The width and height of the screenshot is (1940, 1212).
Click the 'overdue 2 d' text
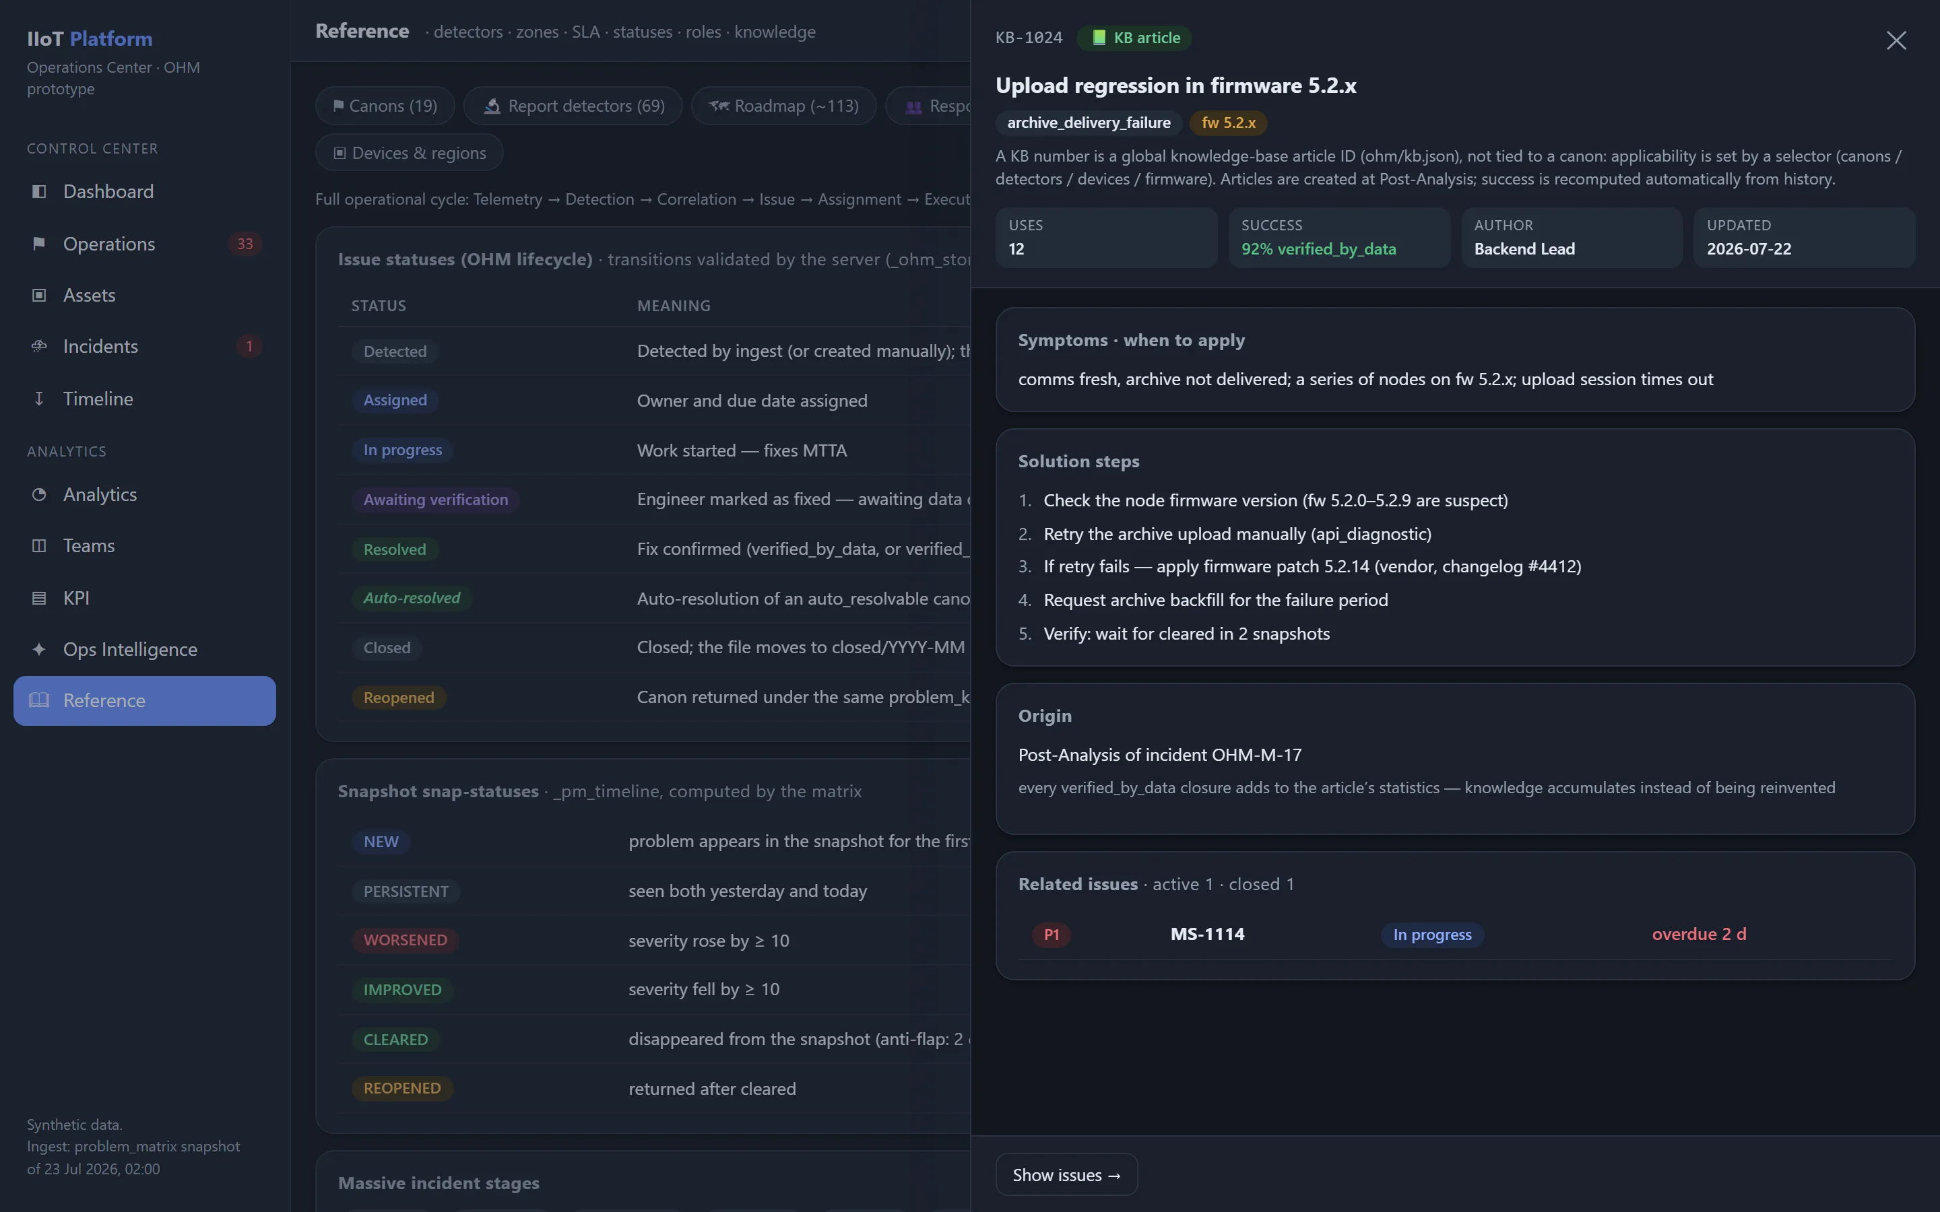coord(1699,934)
